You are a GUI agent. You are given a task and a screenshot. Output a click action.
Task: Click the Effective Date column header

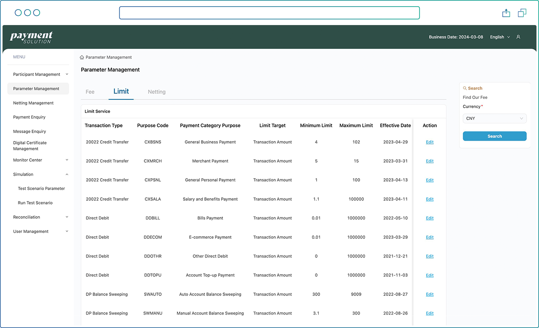point(395,126)
